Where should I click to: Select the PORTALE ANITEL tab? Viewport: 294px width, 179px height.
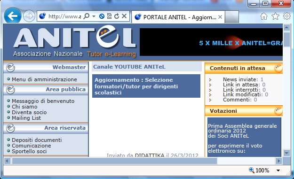point(178,17)
